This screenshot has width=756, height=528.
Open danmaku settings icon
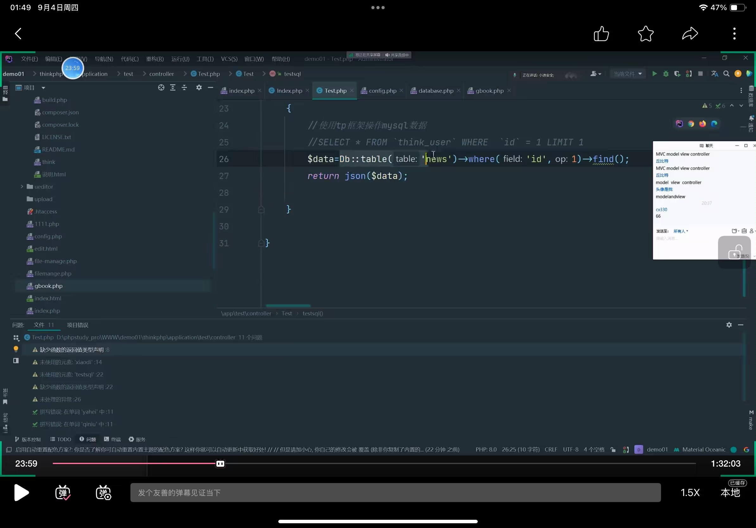104,493
